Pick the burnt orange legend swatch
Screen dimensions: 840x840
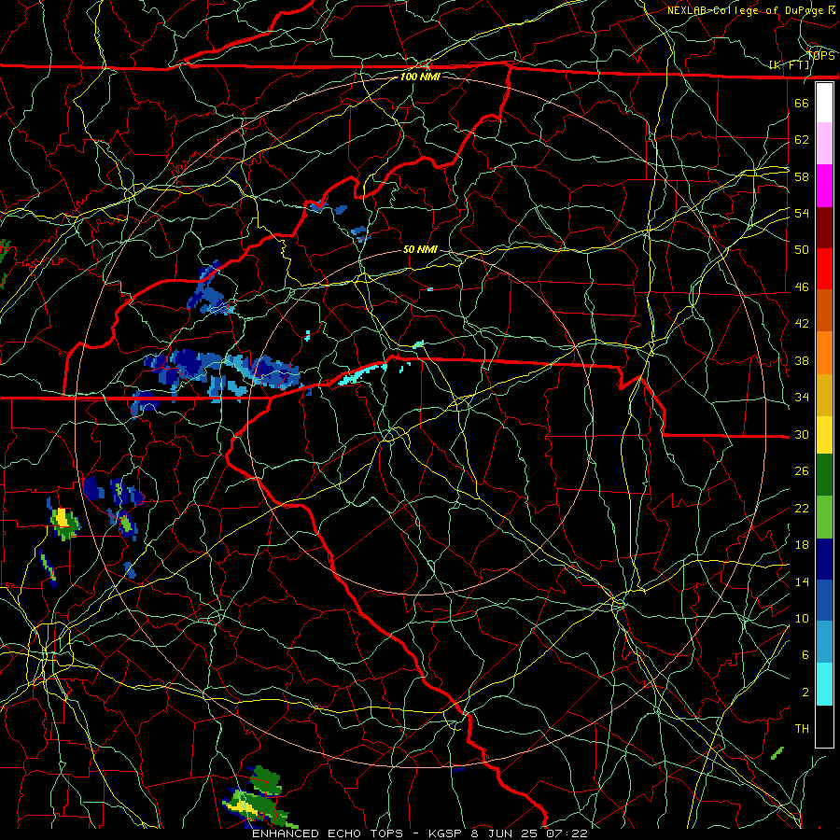[824, 310]
